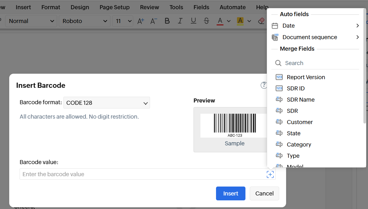Apply italic formatting from toolbar
Viewport: 368px width, 209px height.
(x=180, y=21)
